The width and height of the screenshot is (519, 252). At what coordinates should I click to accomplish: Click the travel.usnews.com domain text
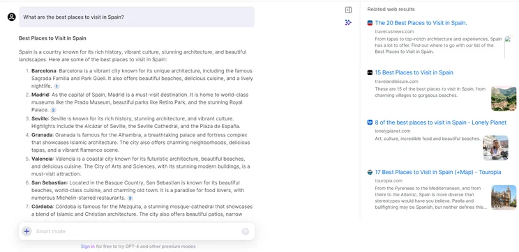coord(394,31)
